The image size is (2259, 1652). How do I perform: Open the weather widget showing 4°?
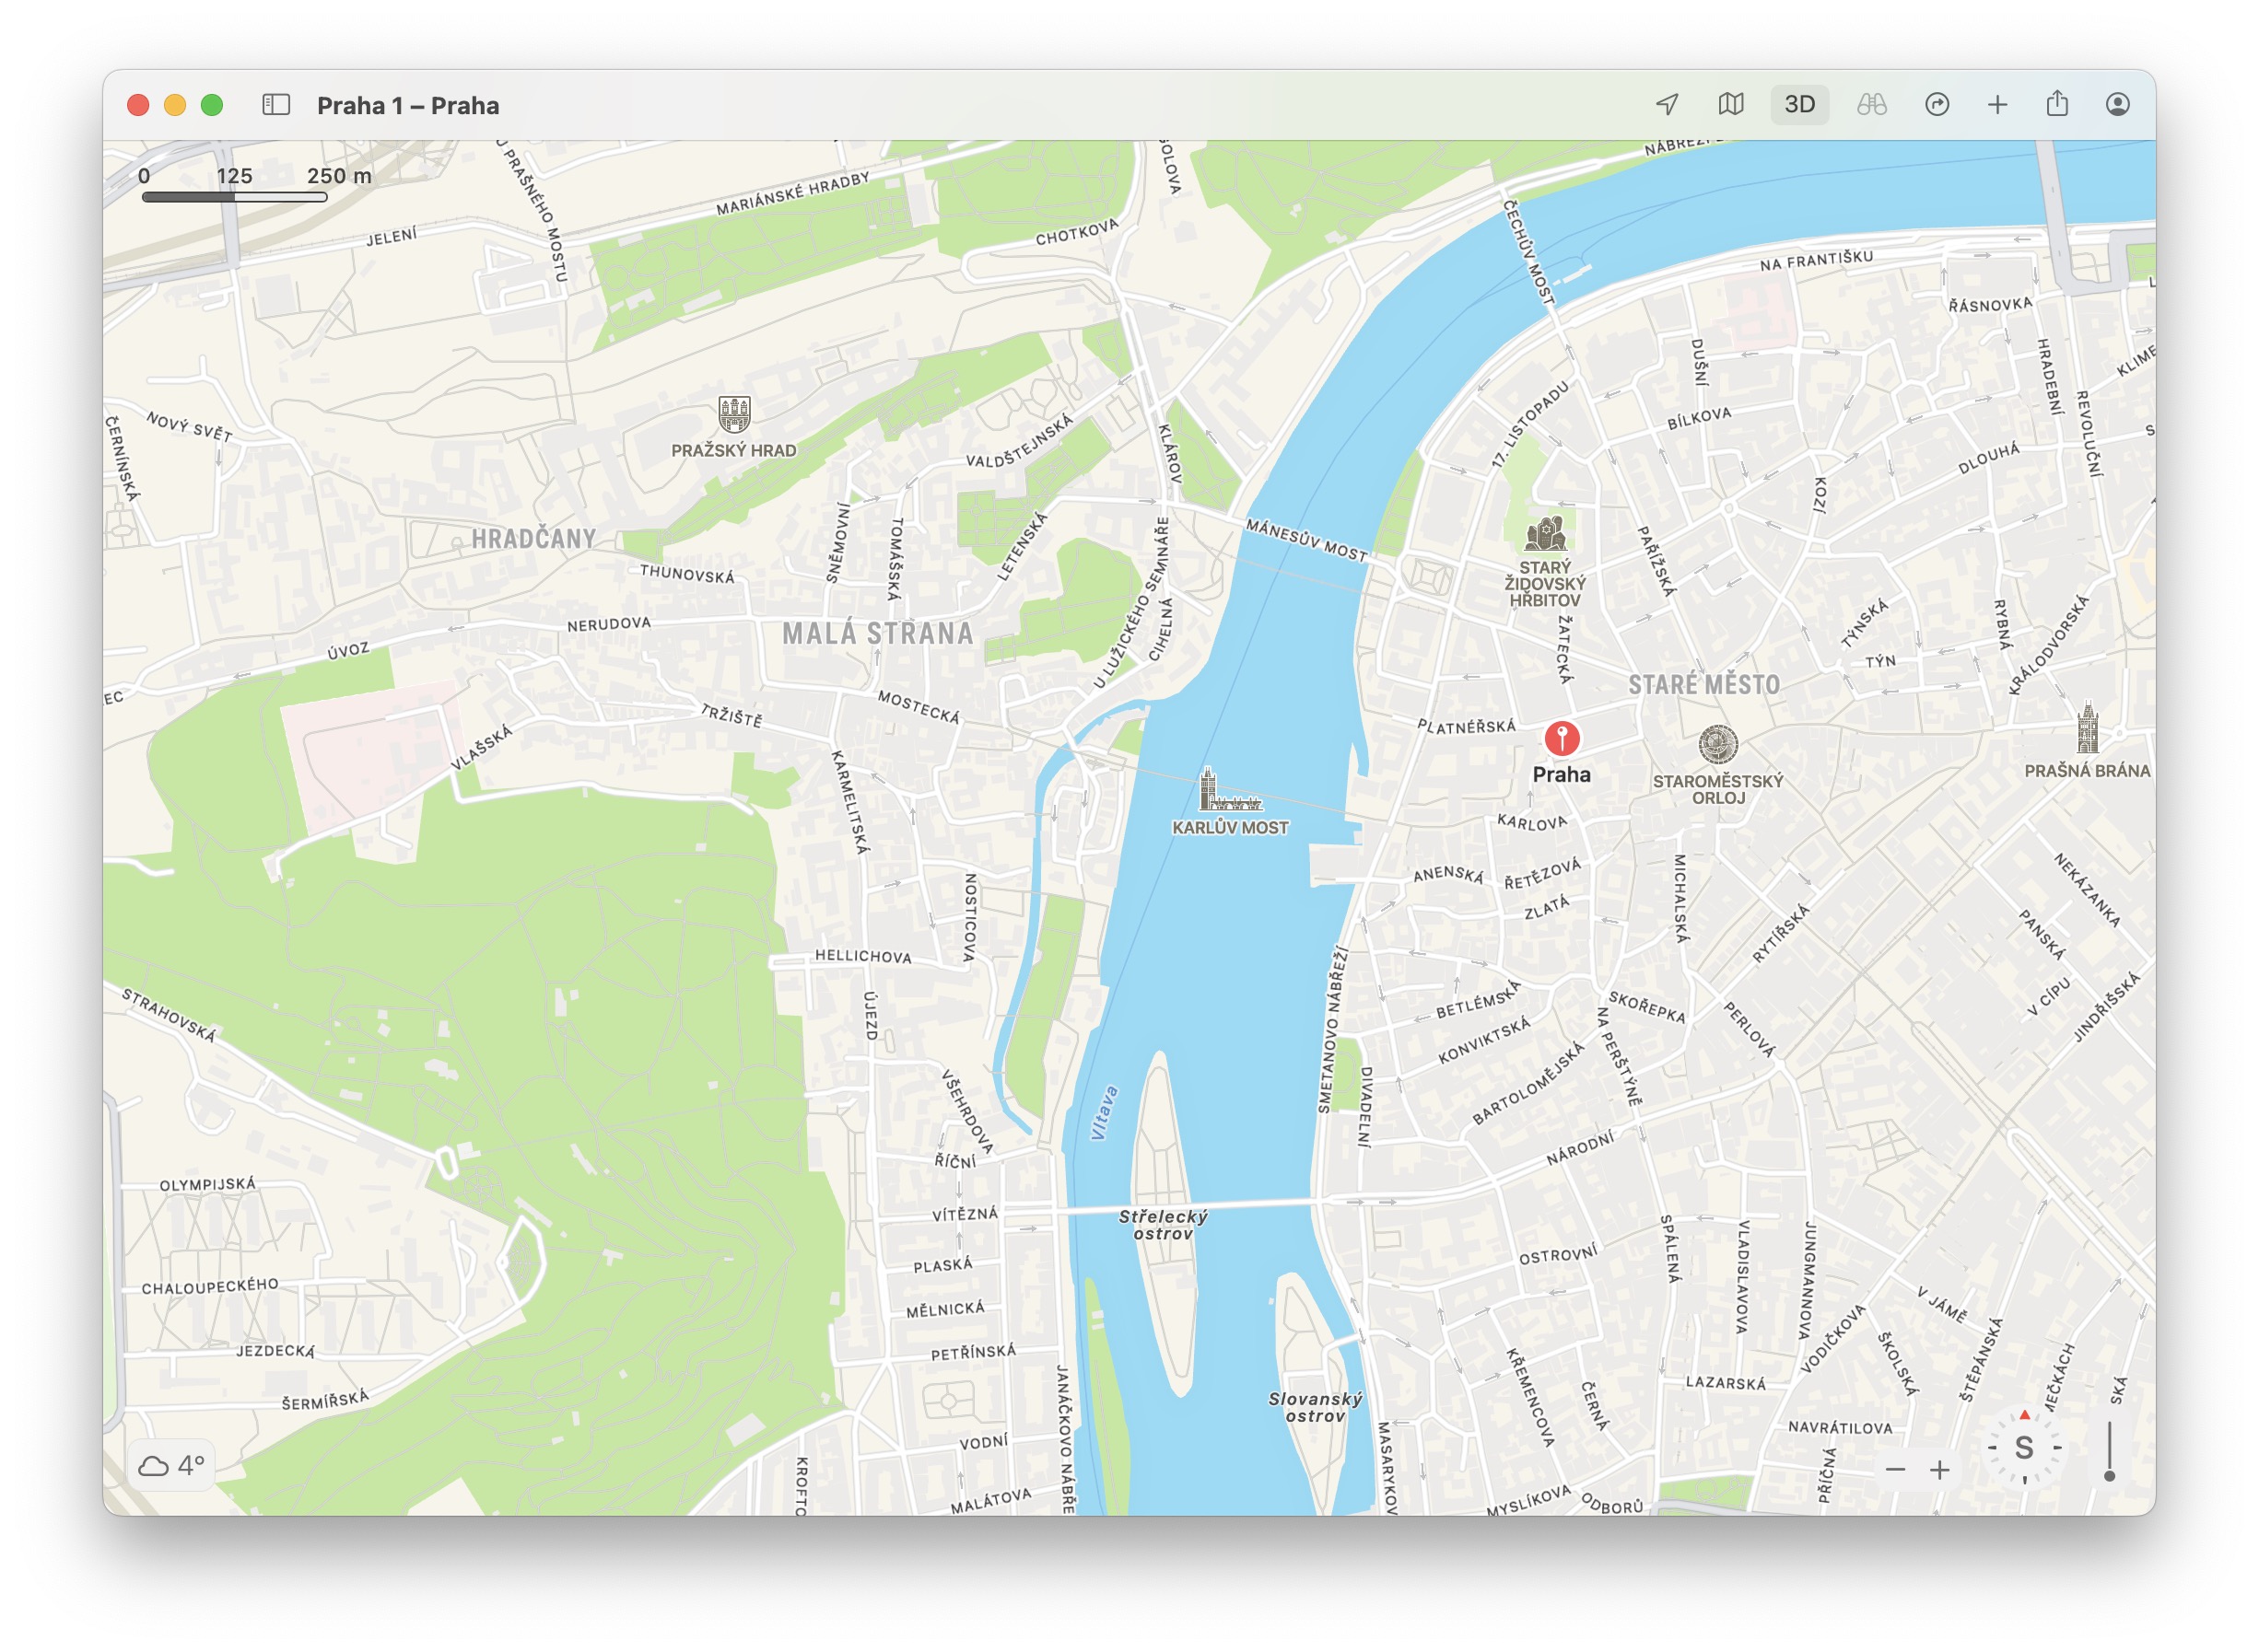coord(171,1465)
